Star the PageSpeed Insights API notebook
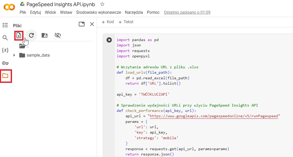This screenshot has width=293, height=157. (x=102, y=4)
